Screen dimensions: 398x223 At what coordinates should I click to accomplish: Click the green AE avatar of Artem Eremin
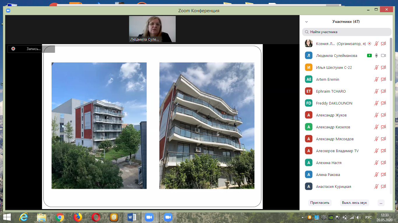pos(309,79)
